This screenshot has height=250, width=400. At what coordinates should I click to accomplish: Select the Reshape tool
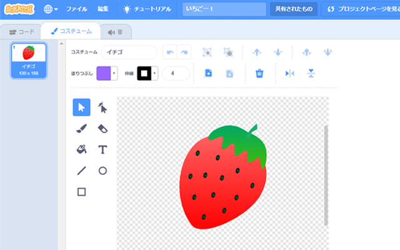102,107
